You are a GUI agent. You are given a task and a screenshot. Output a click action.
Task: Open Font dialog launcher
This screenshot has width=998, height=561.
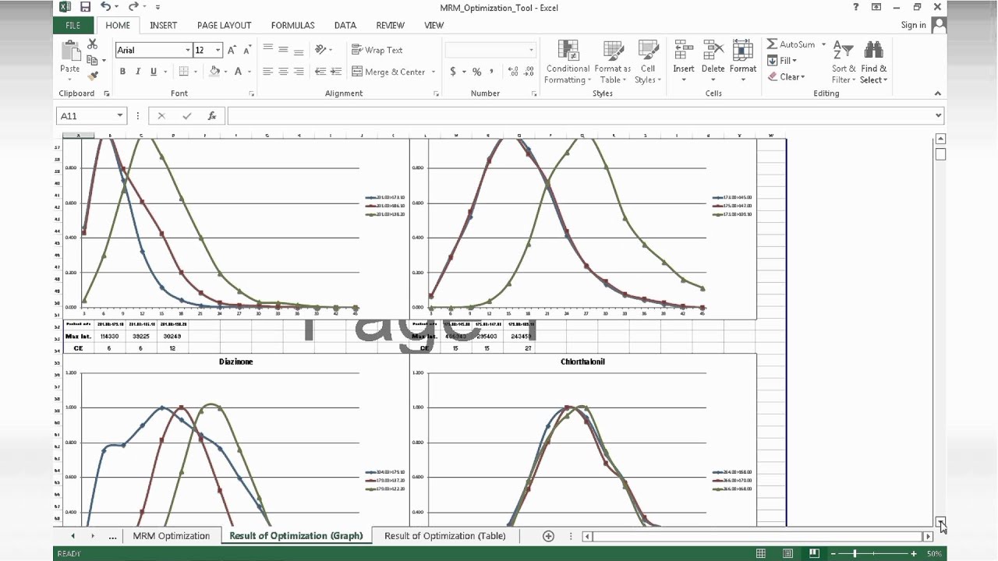point(252,93)
